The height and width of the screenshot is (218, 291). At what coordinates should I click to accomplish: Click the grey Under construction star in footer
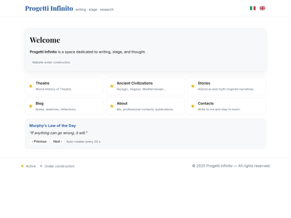tap(41, 166)
